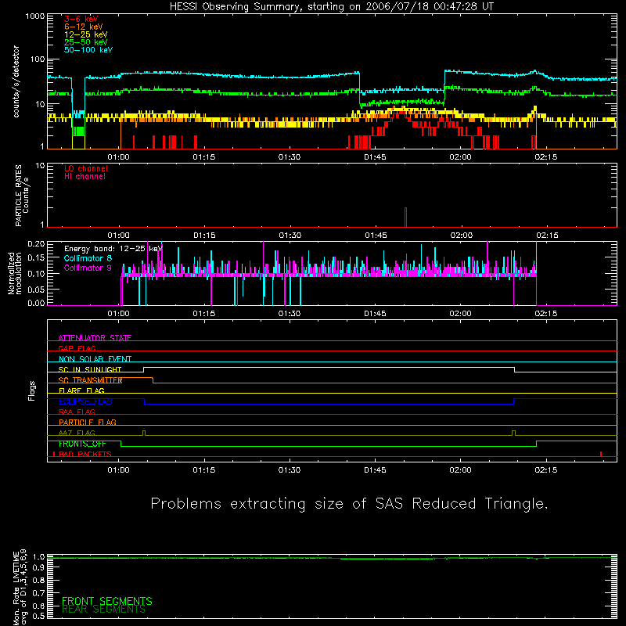Click the ECLIPSE_FLAG label
The height and width of the screenshot is (626, 626).
[85, 401]
